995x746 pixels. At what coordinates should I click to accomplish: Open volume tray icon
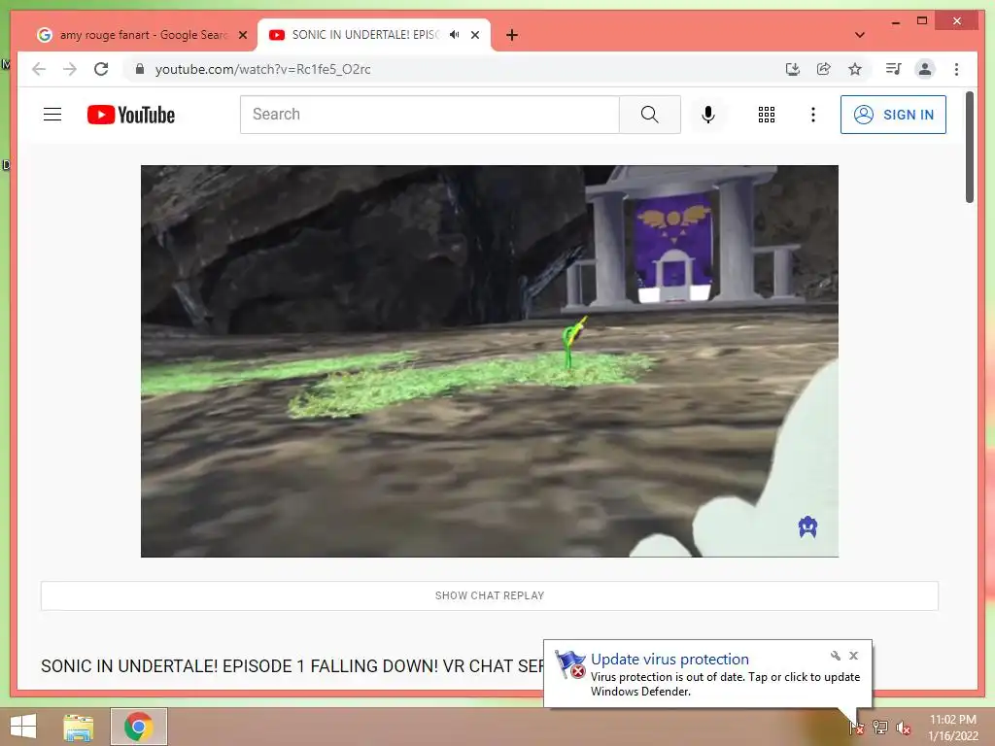click(904, 728)
